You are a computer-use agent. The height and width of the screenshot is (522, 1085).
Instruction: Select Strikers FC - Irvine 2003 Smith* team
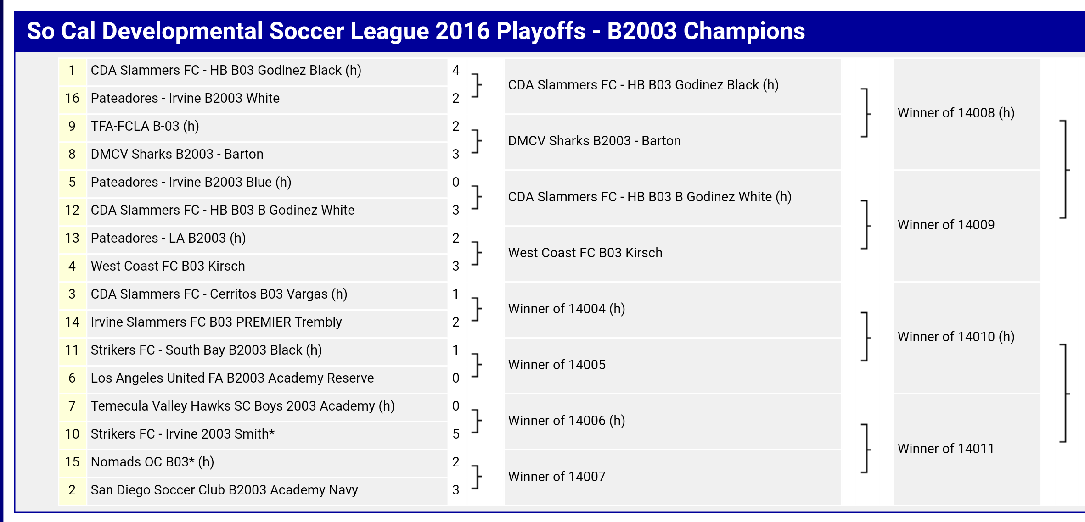point(182,434)
